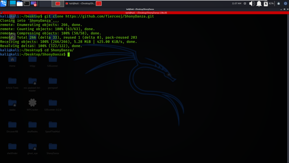Click the "Compressing objects: 100% (58/58)" line

(51, 33)
